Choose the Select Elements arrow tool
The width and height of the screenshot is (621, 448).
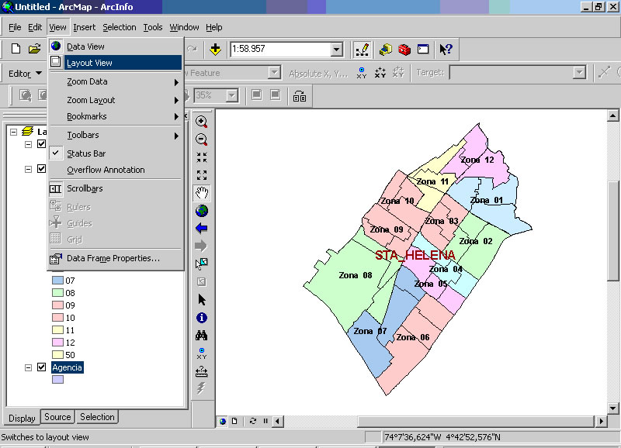pyautogui.click(x=202, y=300)
